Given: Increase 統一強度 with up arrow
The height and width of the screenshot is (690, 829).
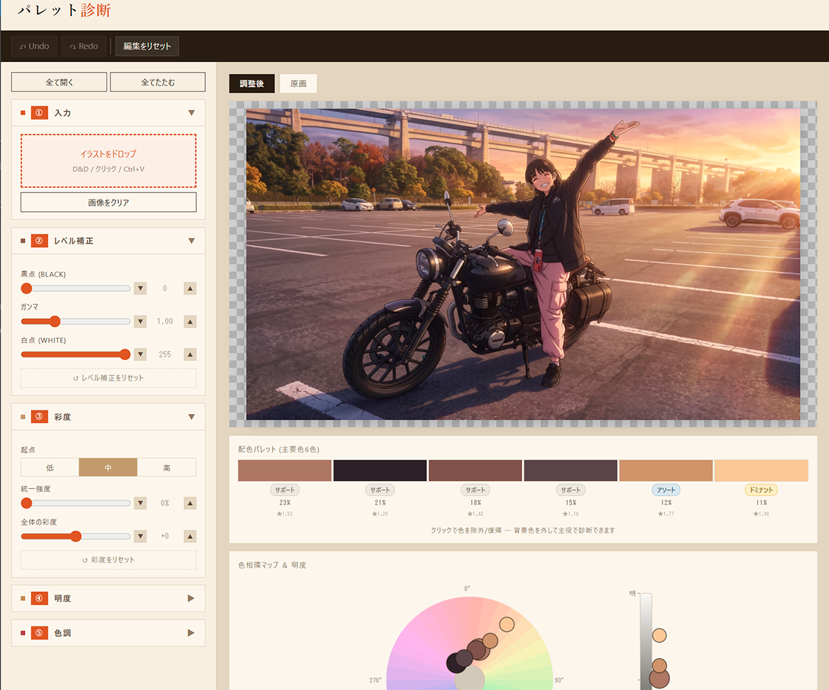Looking at the screenshot, I should click(x=190, y=503).
